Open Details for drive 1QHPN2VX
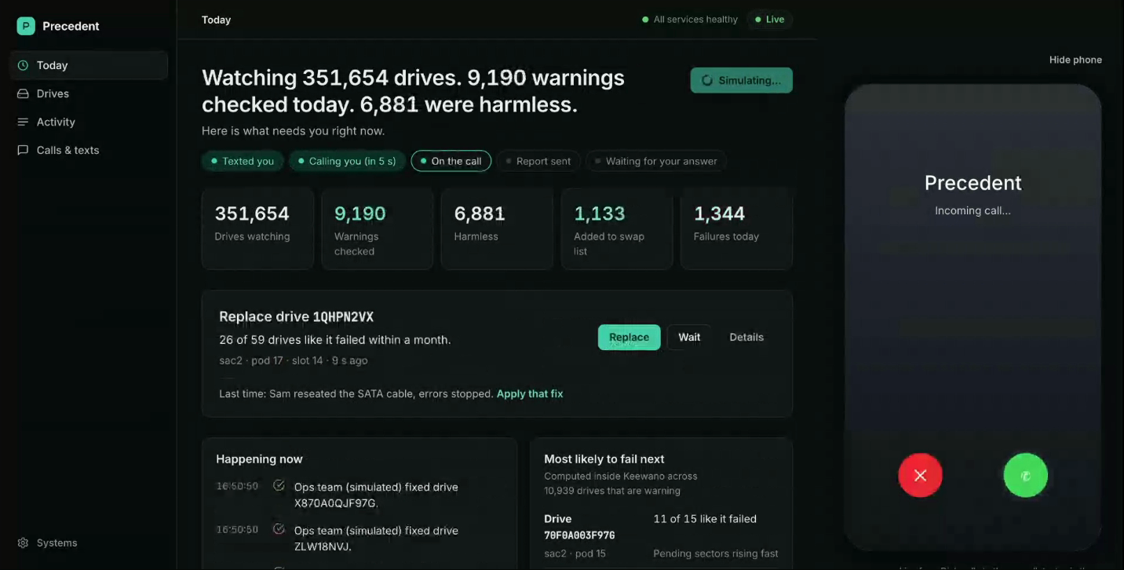The image size is (1124, 570). click(x=746, y=337)
